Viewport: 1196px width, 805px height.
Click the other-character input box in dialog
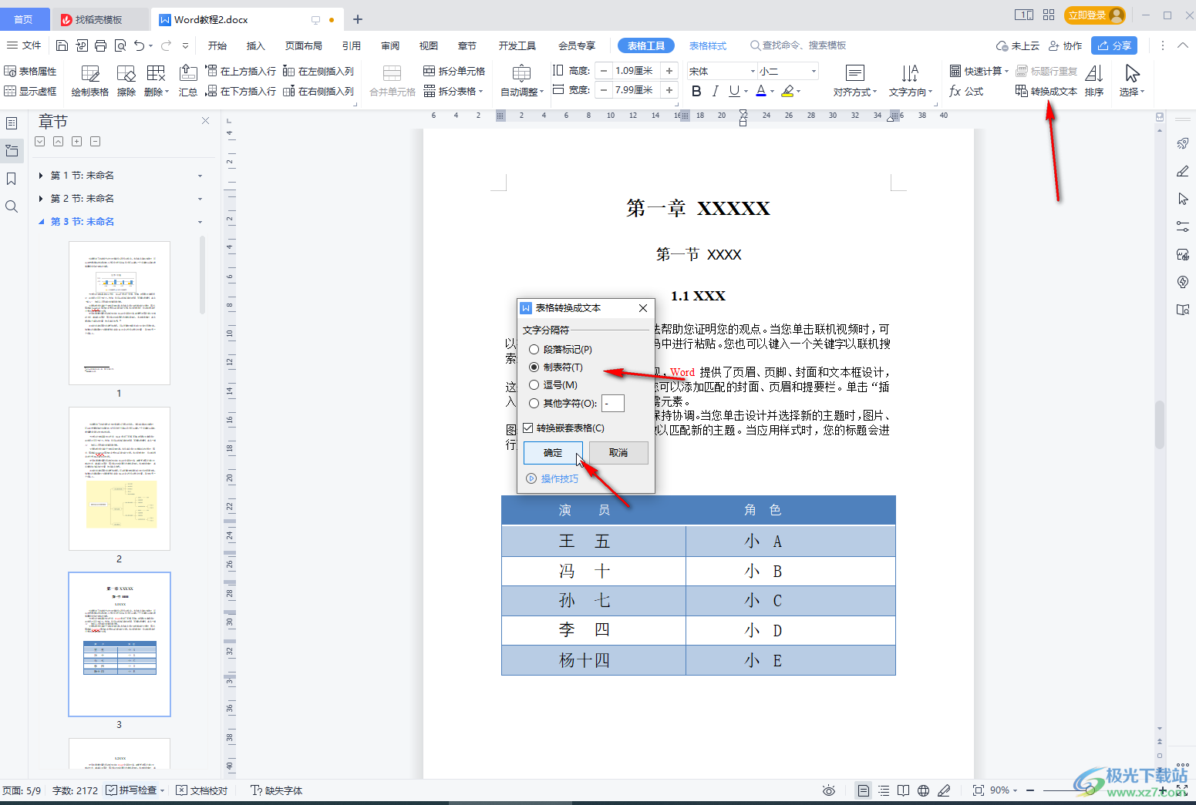[613, 404]
